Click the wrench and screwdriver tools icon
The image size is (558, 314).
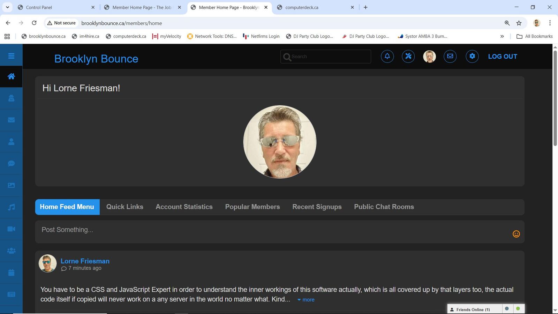[408, 56]
